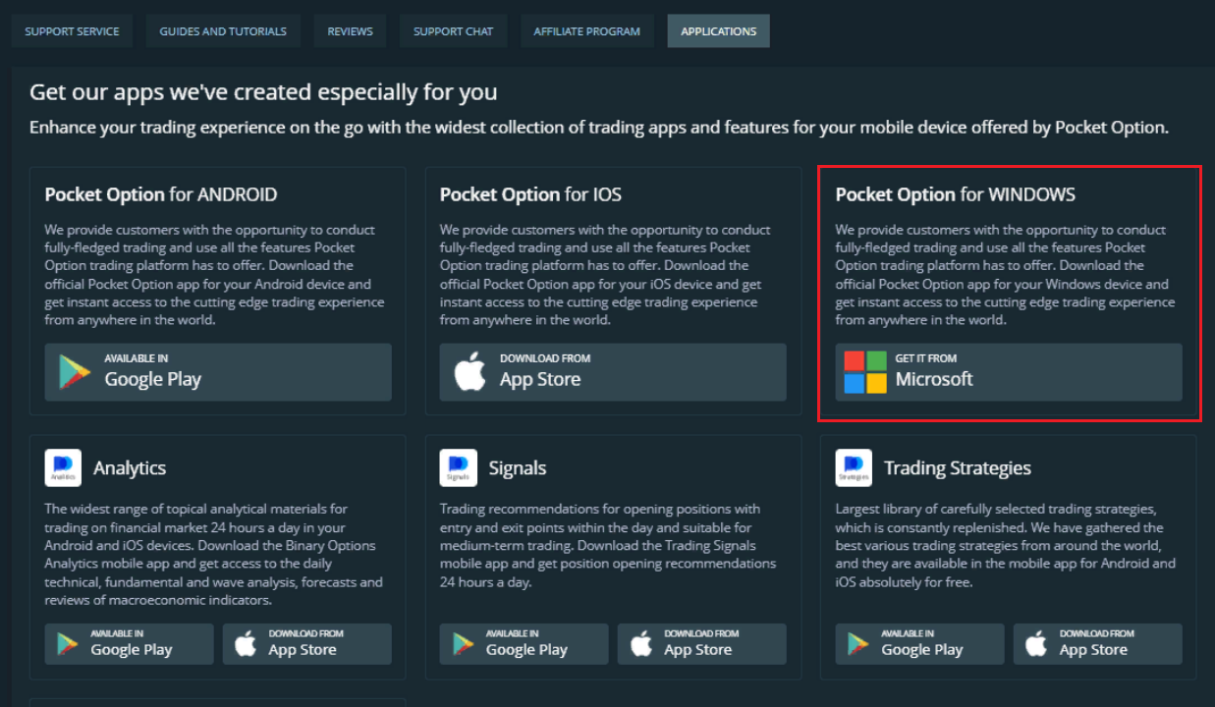Screen dimensions: 1215x707
Task: Select the Affiliate Program tab
Action: (586, 30)
